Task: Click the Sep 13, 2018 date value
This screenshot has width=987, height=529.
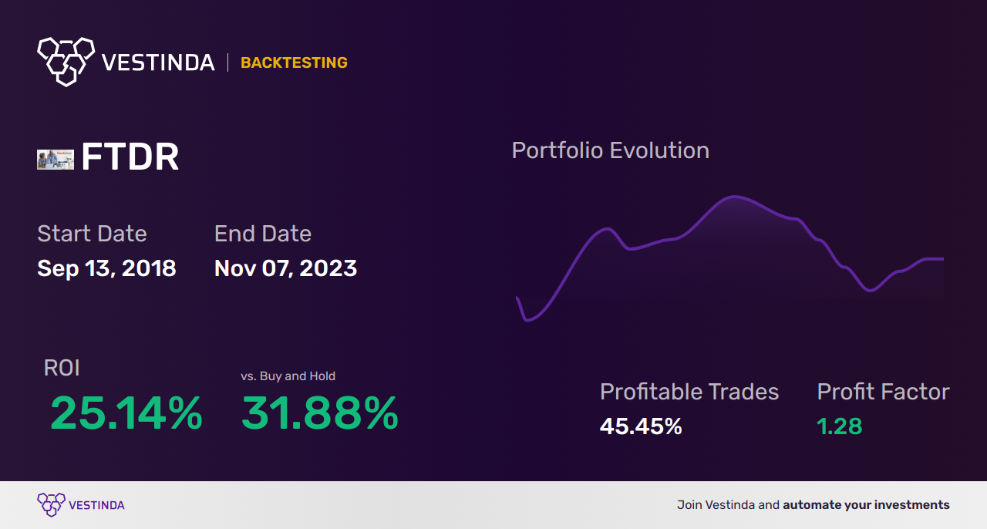Action: [106, 268]
